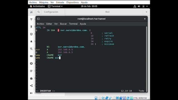
Task: Click the '; refresh' comment text
Action: coord(108,36)
